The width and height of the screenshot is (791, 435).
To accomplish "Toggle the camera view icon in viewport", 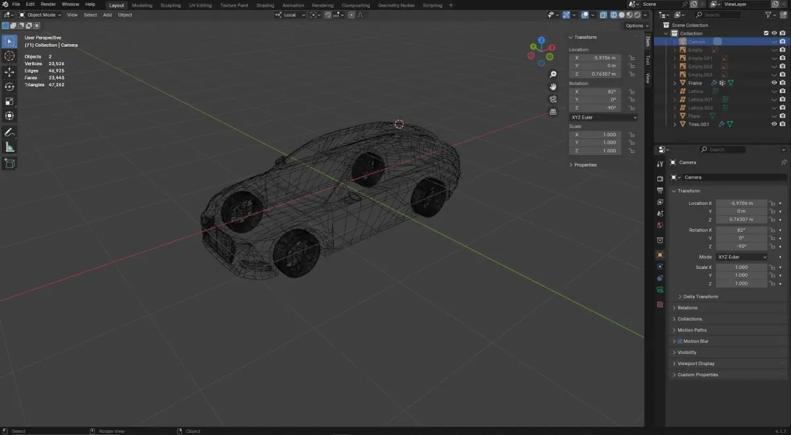I will click(553, 99).
